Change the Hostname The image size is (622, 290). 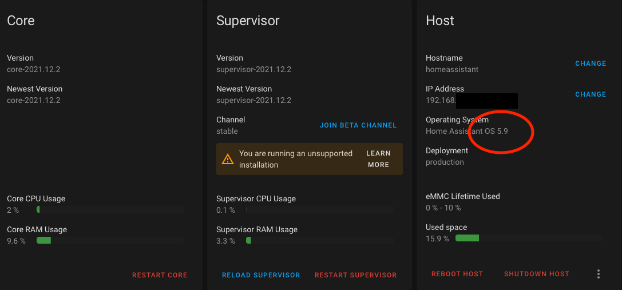pyautogui.click(x=591, y=63)
